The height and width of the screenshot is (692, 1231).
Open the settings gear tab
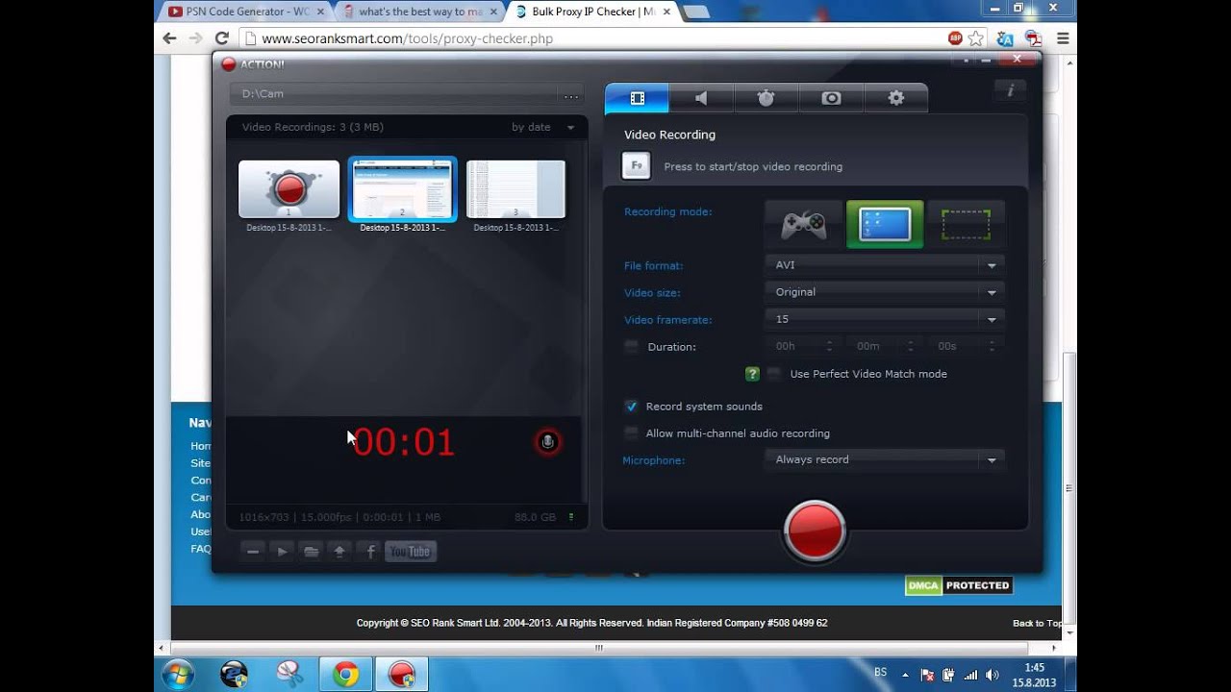[896, 98]
